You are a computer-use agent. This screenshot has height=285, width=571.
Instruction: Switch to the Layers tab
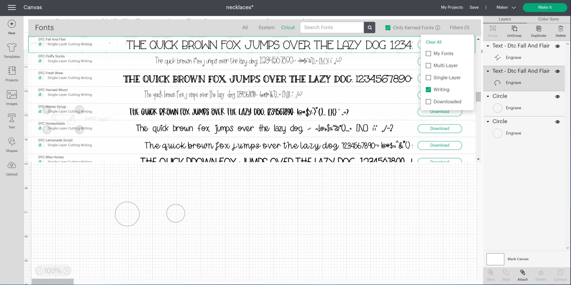click(505, 19)
